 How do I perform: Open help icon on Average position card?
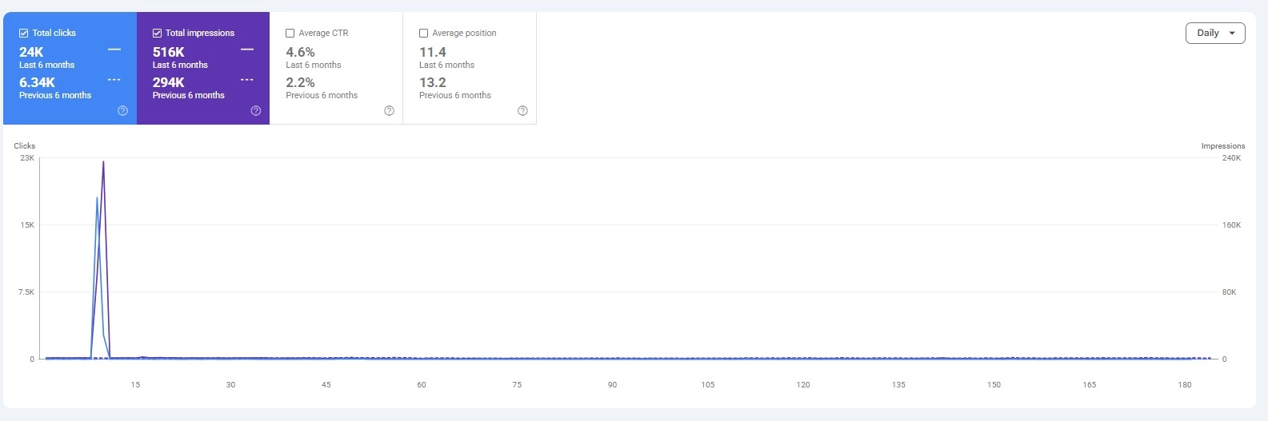522,111
